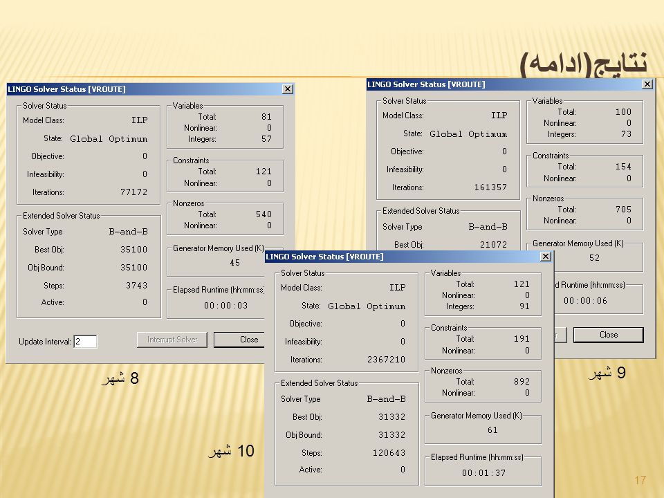Click Obj Bound value 35100
The image size is (664, 498).
(x=133, y=267)
